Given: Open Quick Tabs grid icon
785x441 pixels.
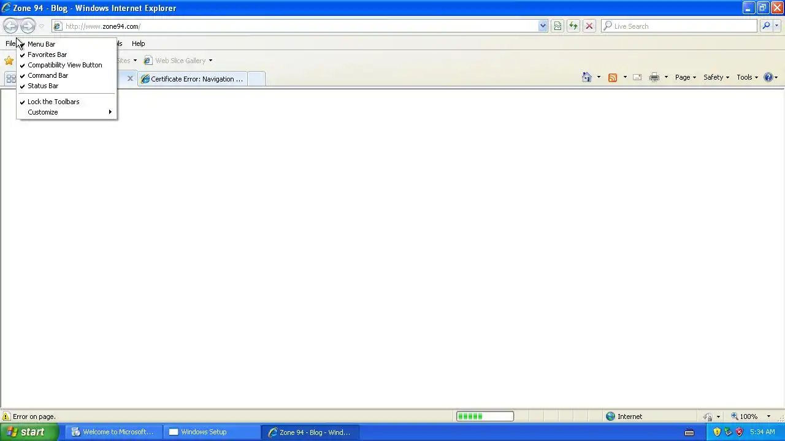Looking at the screenshot, I should click(x=10, y=78).
